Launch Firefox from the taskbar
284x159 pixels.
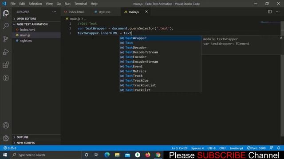[x=148, y=155]
